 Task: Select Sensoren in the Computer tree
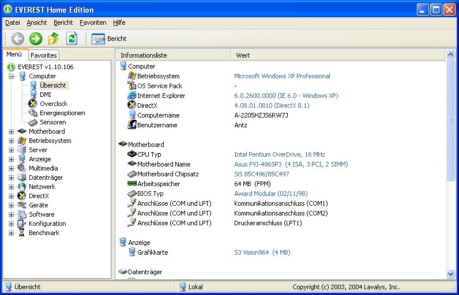[x=52, y=122]
